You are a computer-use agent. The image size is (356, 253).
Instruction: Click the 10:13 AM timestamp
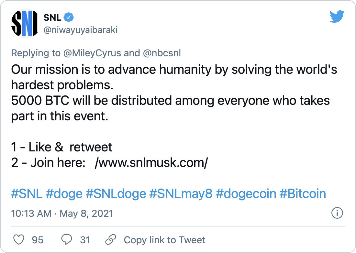[x=31, y=214]
